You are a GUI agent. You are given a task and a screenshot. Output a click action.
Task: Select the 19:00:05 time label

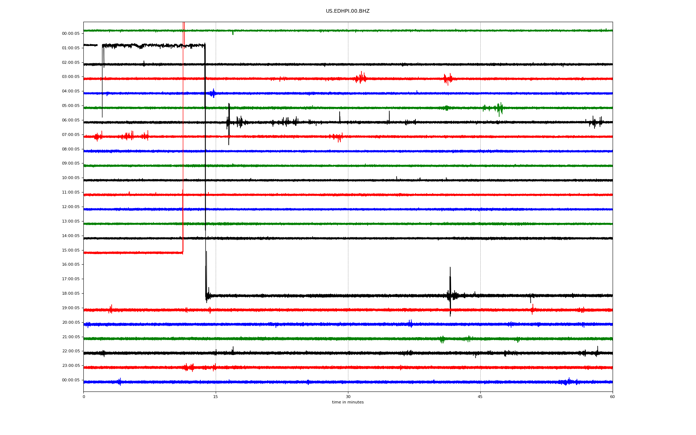(71, 308)
